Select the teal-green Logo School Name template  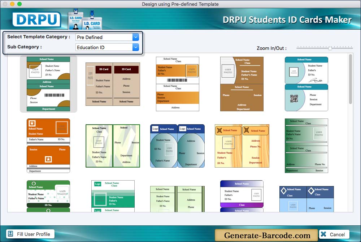tap(113, 196)
